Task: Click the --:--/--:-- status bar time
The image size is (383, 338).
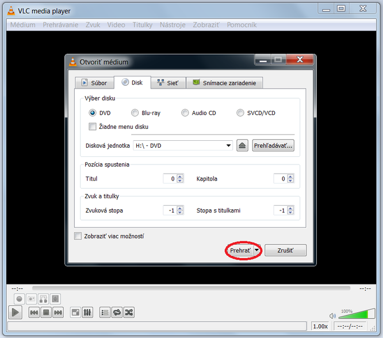Action: [350, 327]
